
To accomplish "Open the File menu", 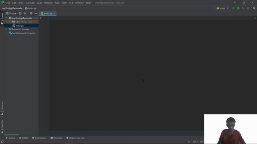I will click(8, 3).
